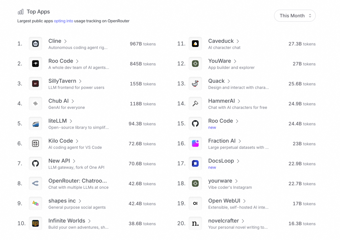Click the HammerAI hammer icon
The image size is (340, 240).
(195, 103)
